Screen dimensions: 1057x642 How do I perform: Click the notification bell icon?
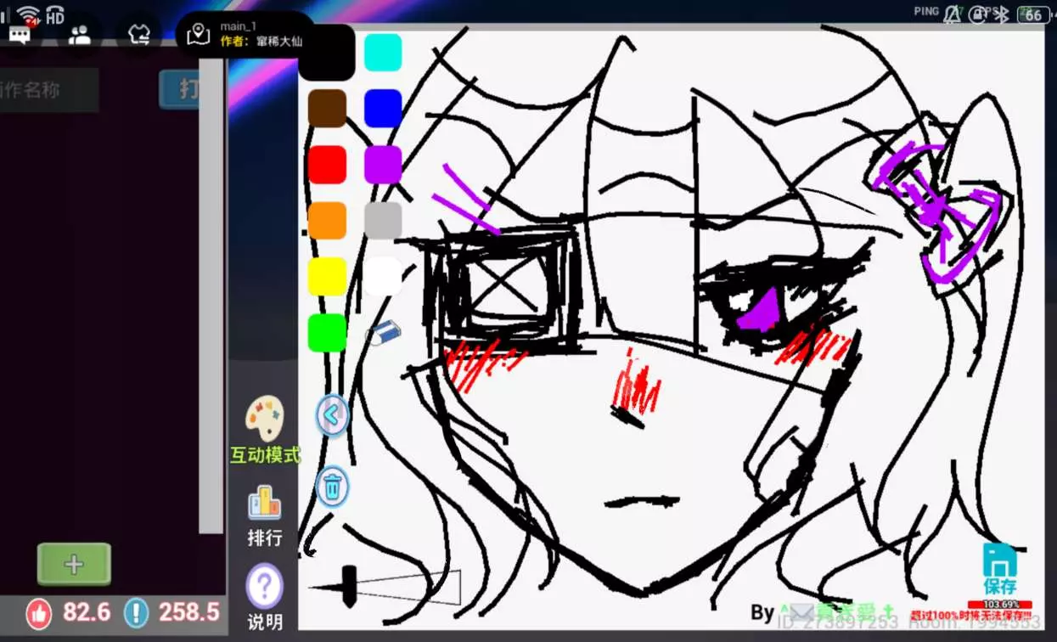[953, 14]
